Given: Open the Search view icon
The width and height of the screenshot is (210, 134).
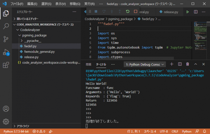Looking at the screenshot, I should 6,26.
